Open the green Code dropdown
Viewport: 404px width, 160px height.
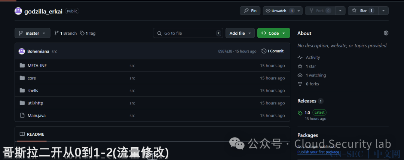point(273,33)
